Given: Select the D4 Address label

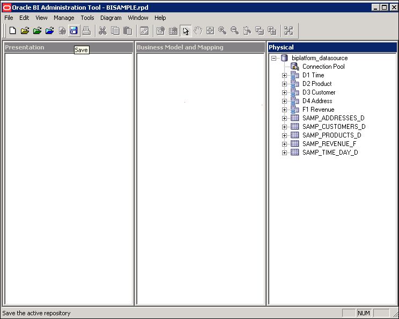Looking at the screenshot, I should pyautogui.click(x=317, y=101).
